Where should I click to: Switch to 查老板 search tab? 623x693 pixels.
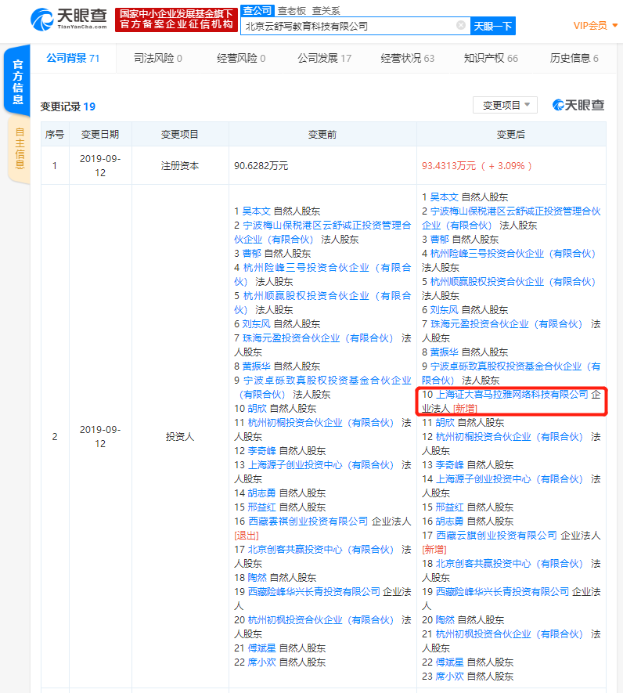(292, 10)
